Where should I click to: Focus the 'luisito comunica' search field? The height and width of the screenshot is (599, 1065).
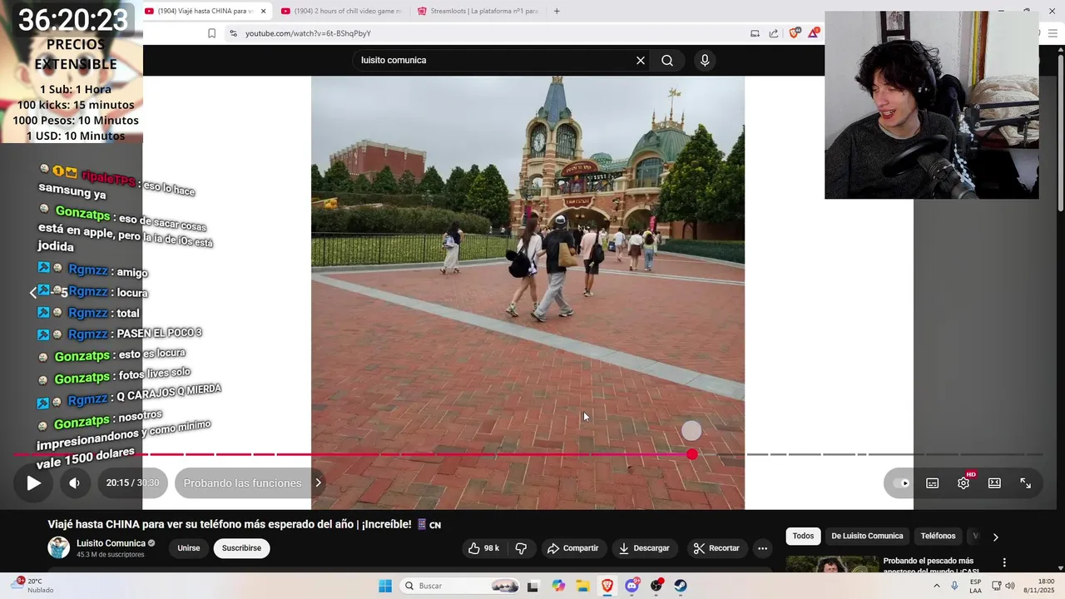pyautogui.click(x=495, y=60)
